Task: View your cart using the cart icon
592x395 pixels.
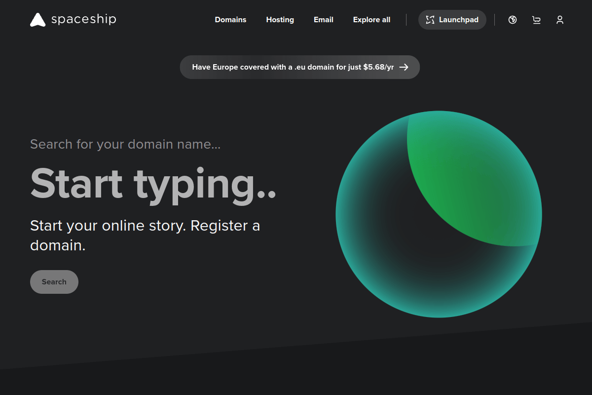Action: (x=536, y=20)
